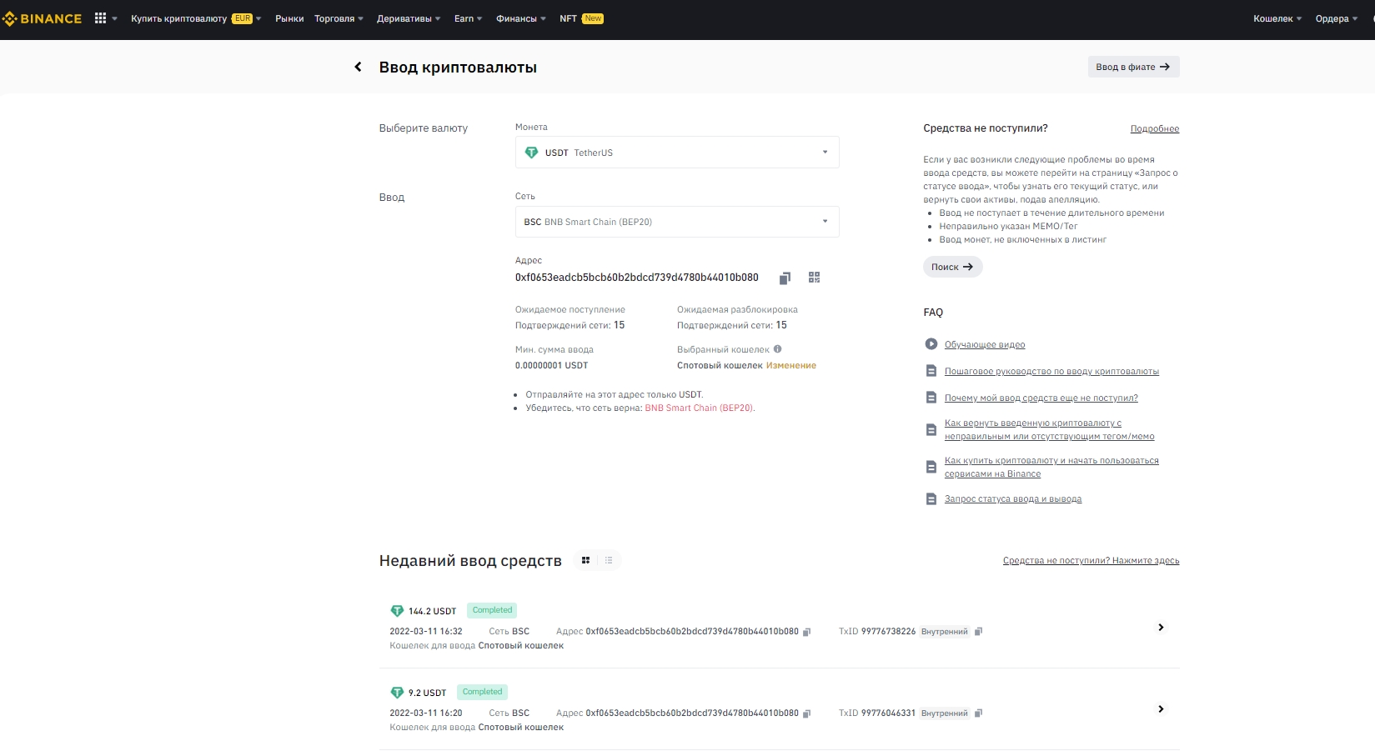Open the Кошелек dropdown
This screenshot has height=751, width=1375.
tap(1277, 18)
